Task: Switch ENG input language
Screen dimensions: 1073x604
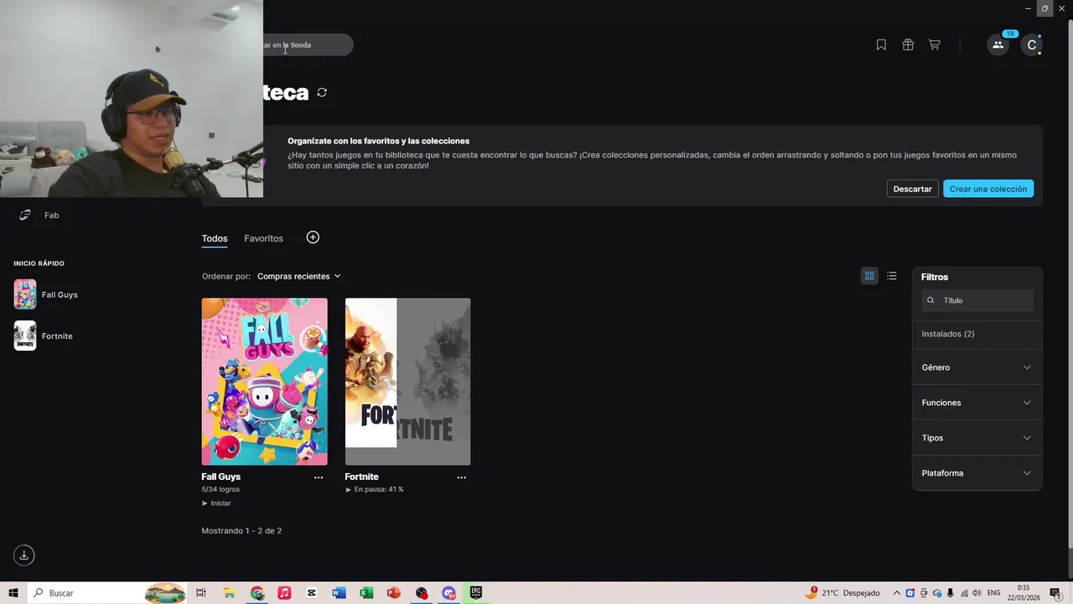Action: pos(994,593)
